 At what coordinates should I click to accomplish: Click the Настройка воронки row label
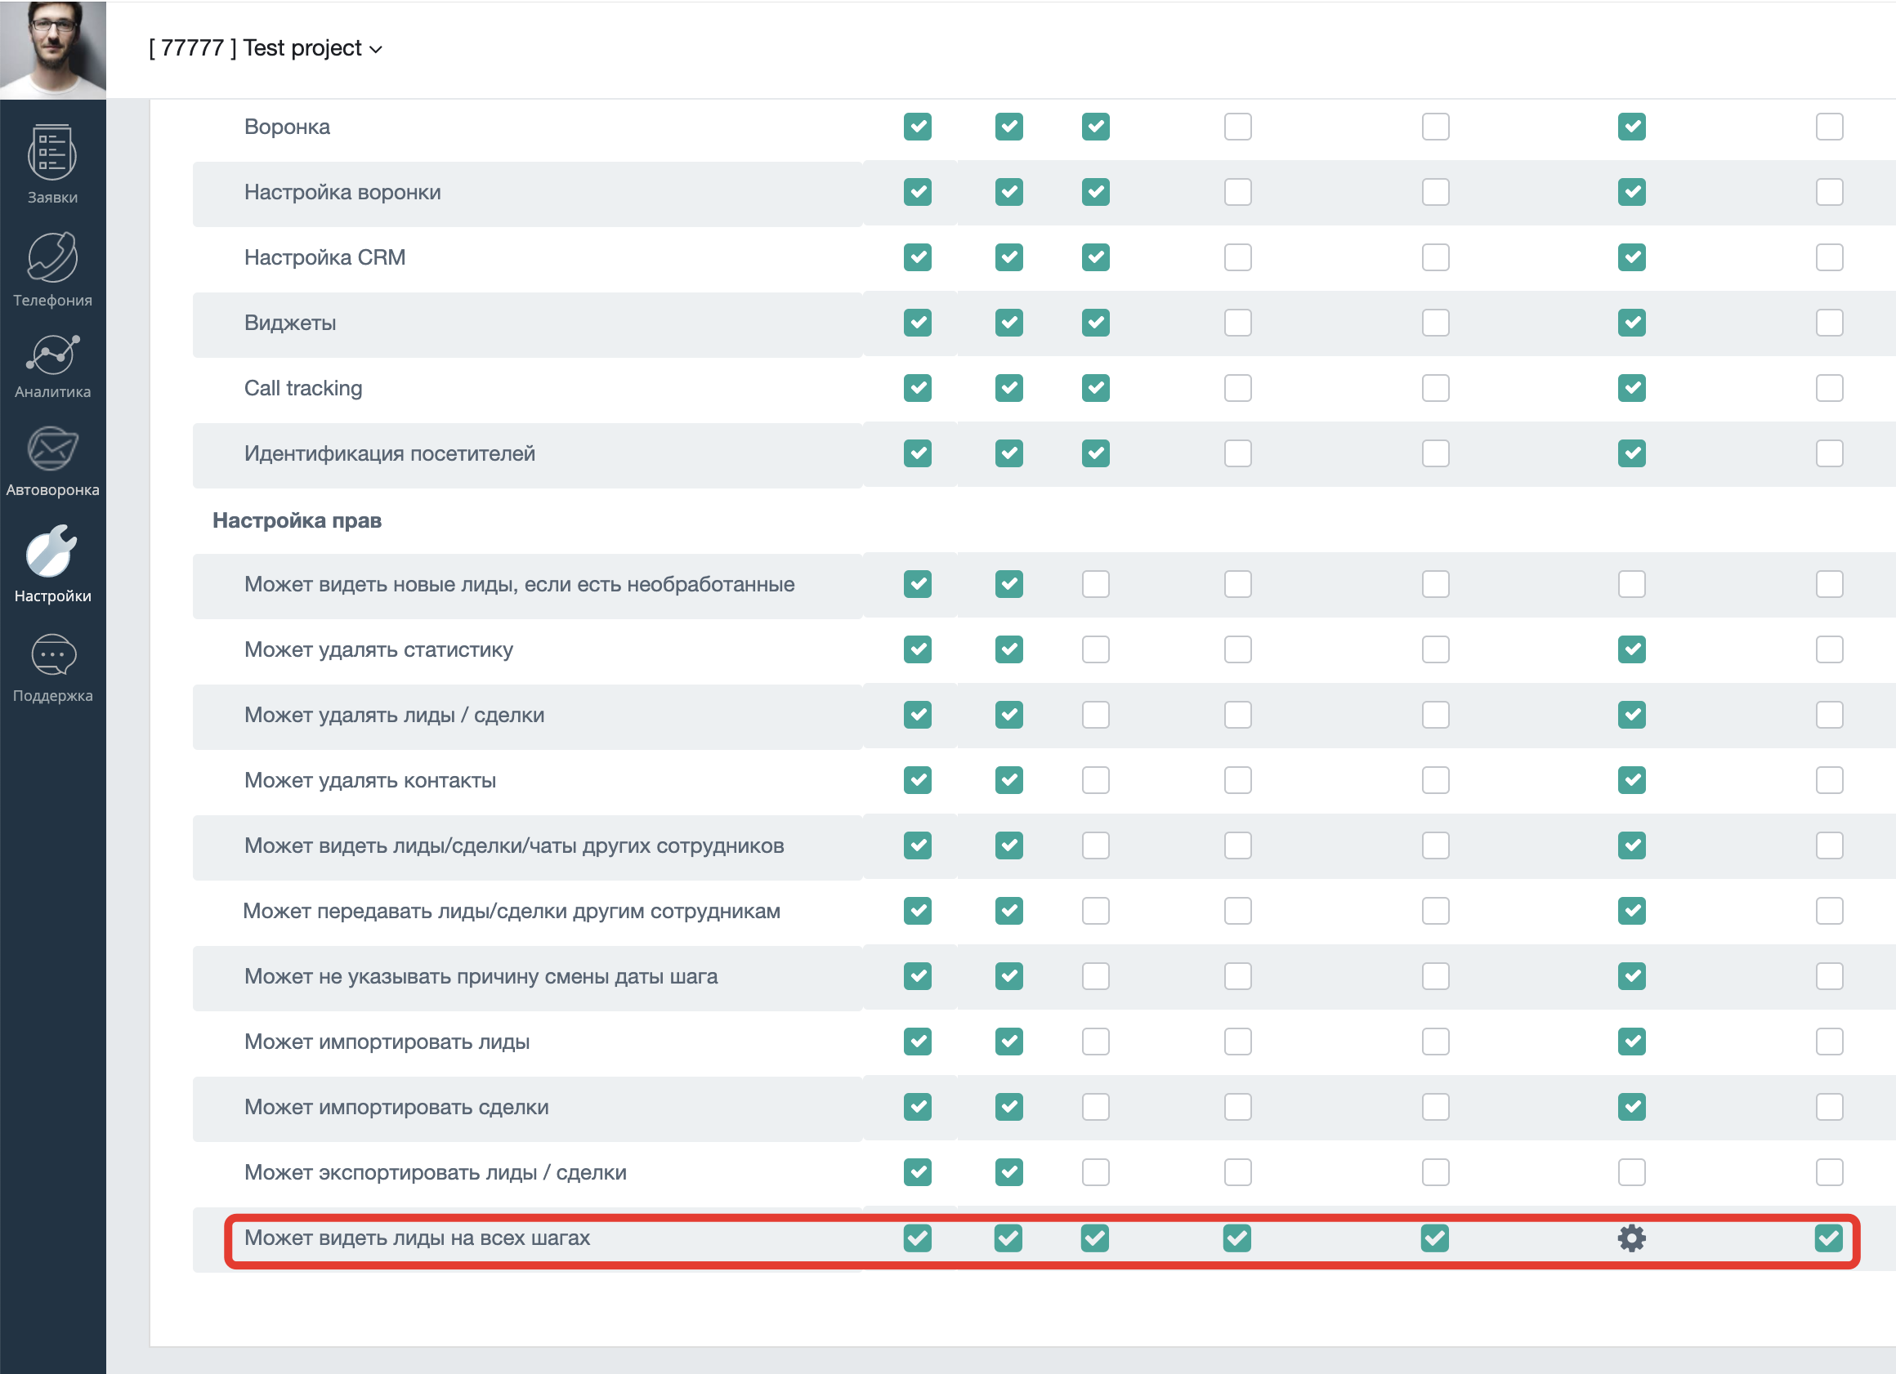pyautogui.click(x=342, y=192)
